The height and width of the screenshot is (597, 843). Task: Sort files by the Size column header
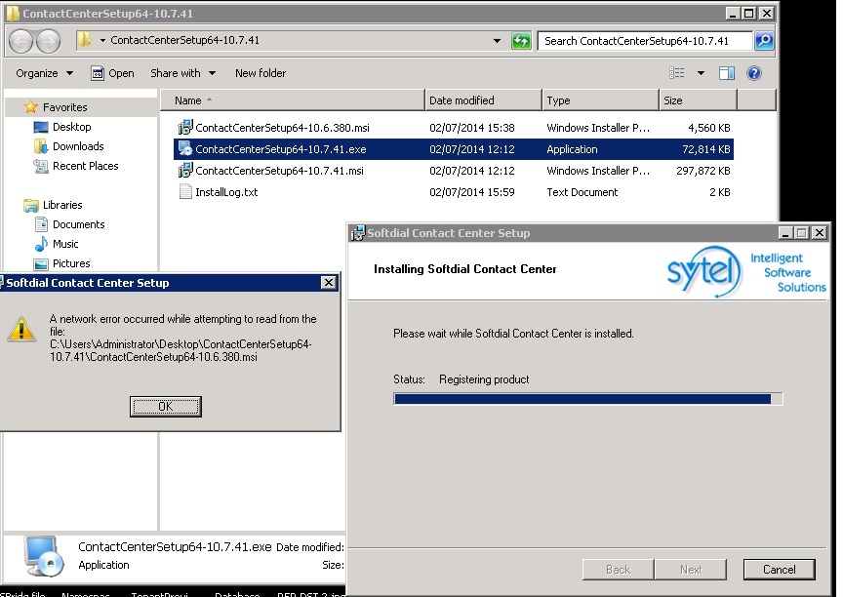click(698, 100)
